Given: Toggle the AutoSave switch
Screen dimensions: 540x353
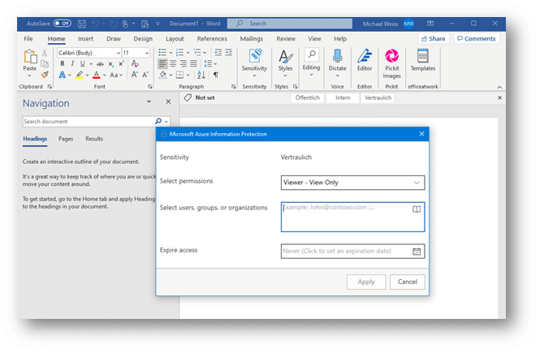Looking at the screenshot, I should pos(63,24).
